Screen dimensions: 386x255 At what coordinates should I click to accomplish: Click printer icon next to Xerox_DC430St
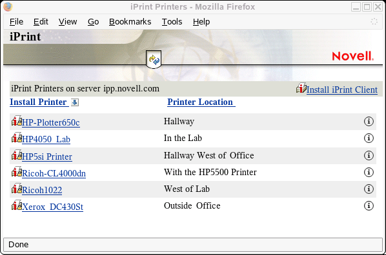click(17, 205)
